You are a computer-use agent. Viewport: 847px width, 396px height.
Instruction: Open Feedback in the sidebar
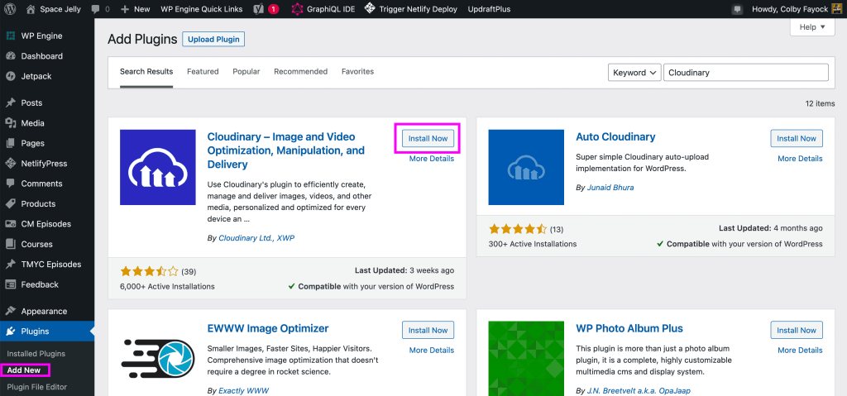pyautogui.click(x=40, y=284)
